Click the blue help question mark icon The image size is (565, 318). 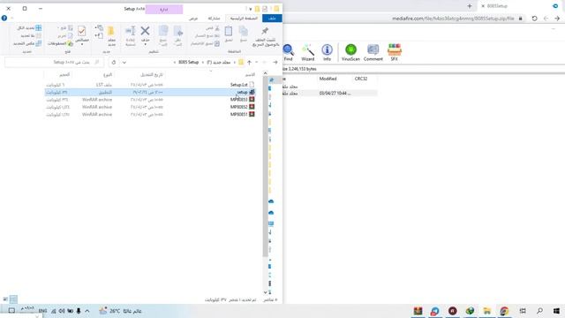4,18
